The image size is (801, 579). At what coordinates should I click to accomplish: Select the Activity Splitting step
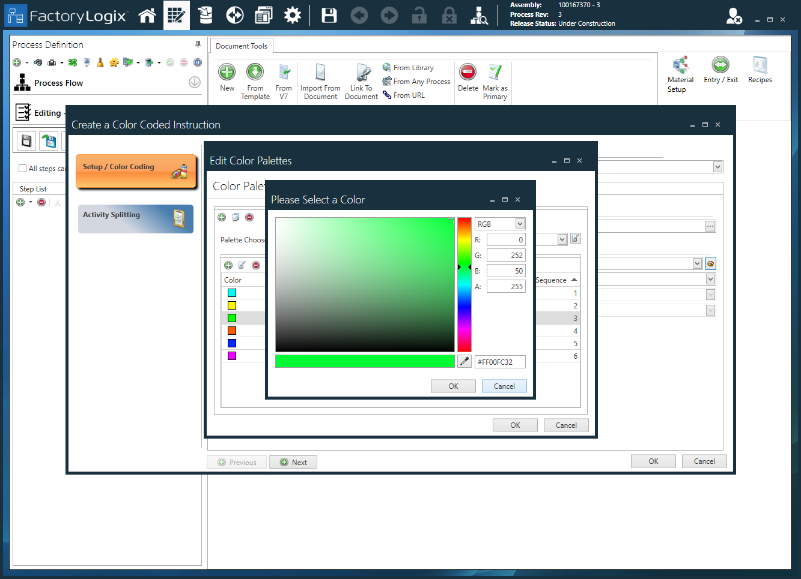point(135,218)
